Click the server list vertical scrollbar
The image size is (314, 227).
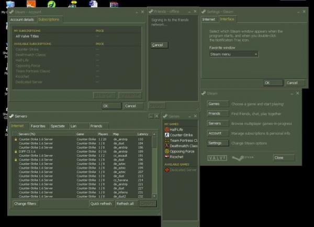pos(154,167)
